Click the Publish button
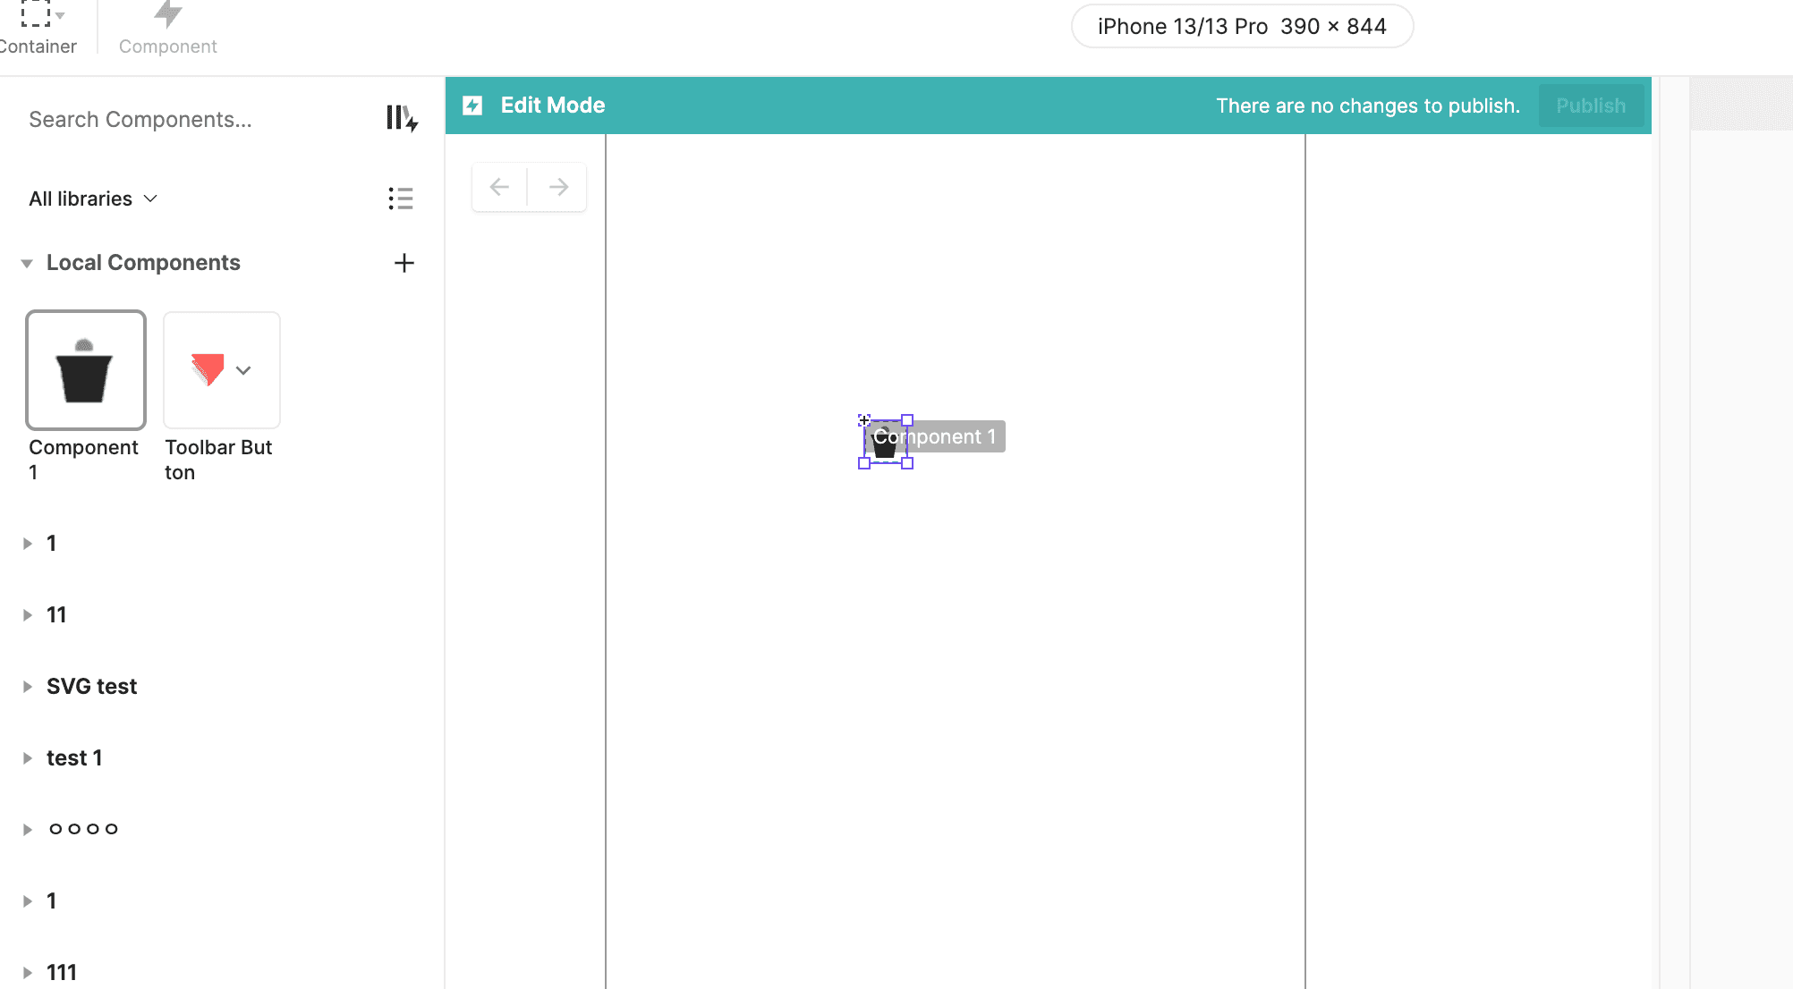 click(1590, 106)
